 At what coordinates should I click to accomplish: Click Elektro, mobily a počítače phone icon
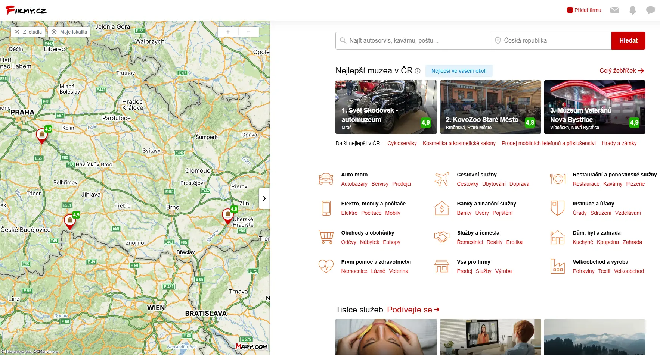(x=326, y=208)
